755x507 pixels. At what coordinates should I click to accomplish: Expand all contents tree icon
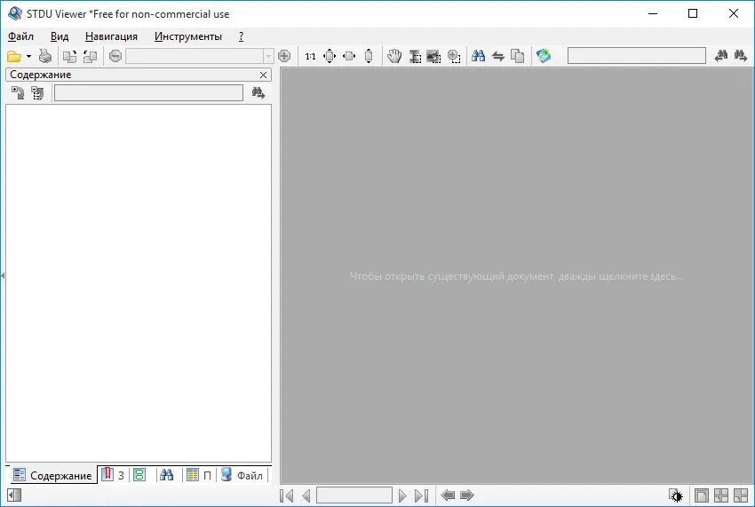(x=18, y=92)
